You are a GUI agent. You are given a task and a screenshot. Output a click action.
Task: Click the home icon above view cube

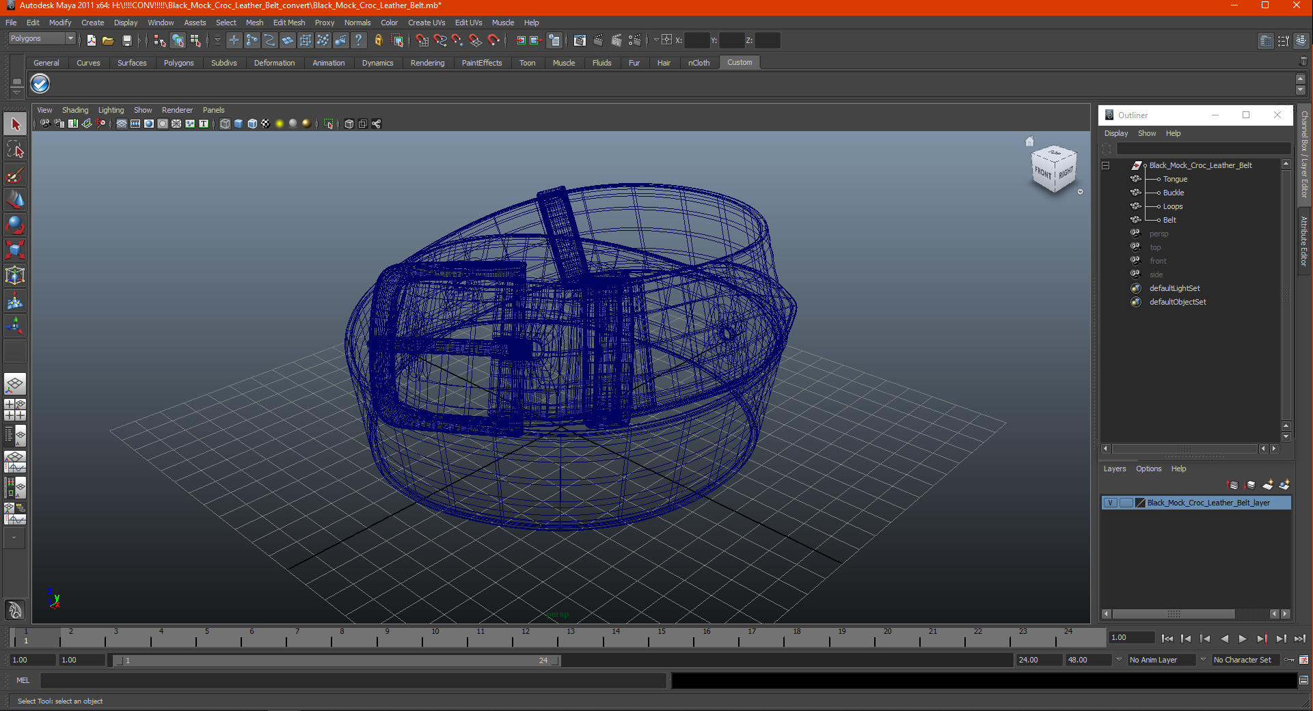tap(1029, 141)
